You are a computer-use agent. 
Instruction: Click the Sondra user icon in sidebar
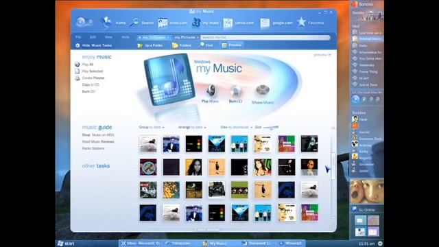[x=355, y=4]
